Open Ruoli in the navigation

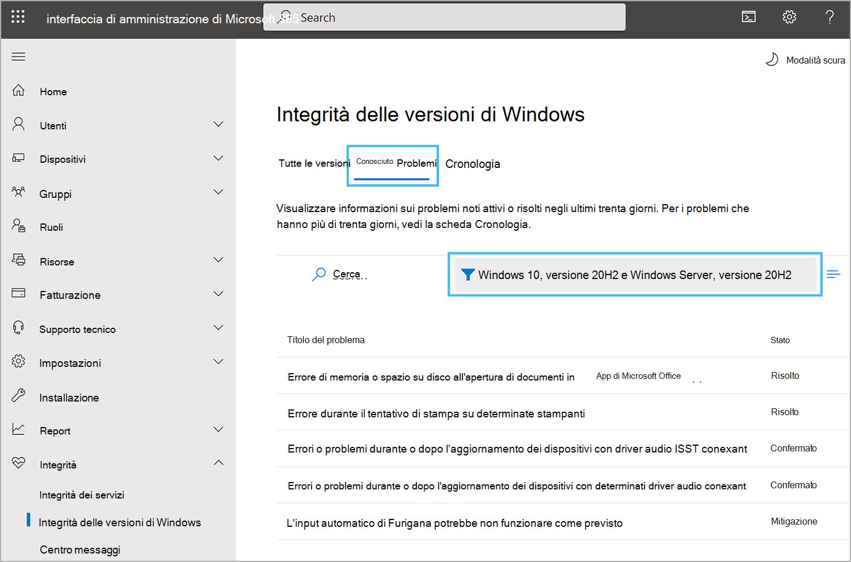[x=51, y=227]
